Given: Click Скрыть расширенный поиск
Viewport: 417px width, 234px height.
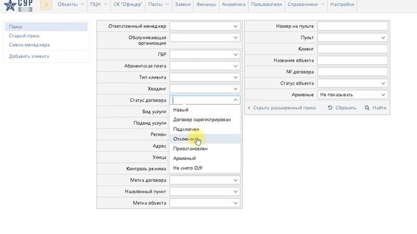Looking at the screenshot, I should [284, 108].
